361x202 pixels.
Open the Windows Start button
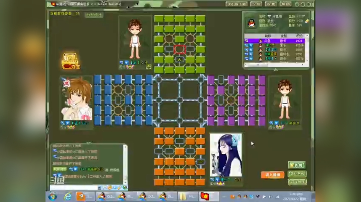[x=52, y=197]
